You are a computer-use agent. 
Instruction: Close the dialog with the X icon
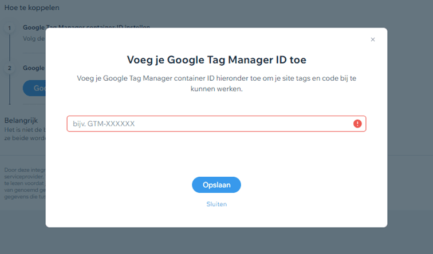coord(373,39)
